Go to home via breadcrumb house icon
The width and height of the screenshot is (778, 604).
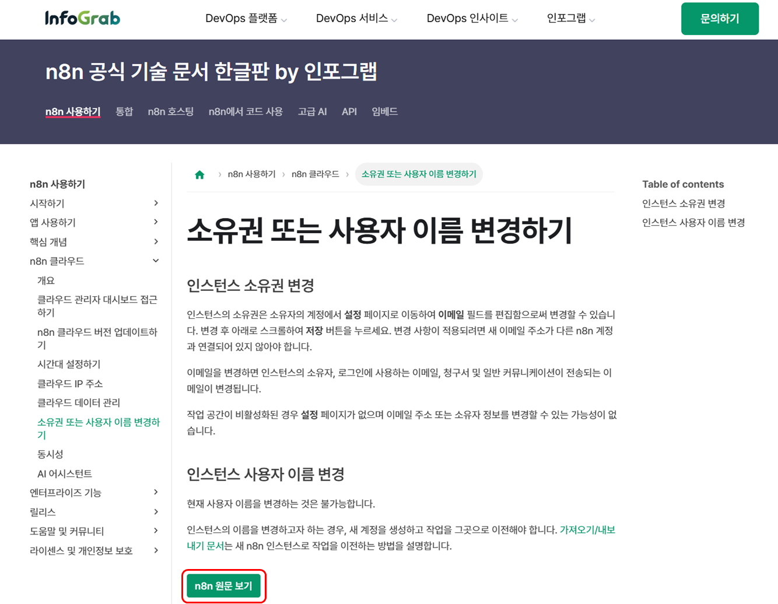(x=199, y=174)
